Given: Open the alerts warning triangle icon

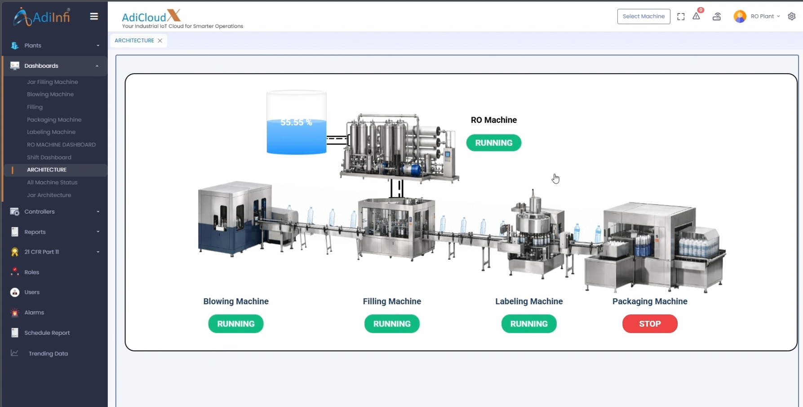Looking at the screenshot, I should pos(696,16).
